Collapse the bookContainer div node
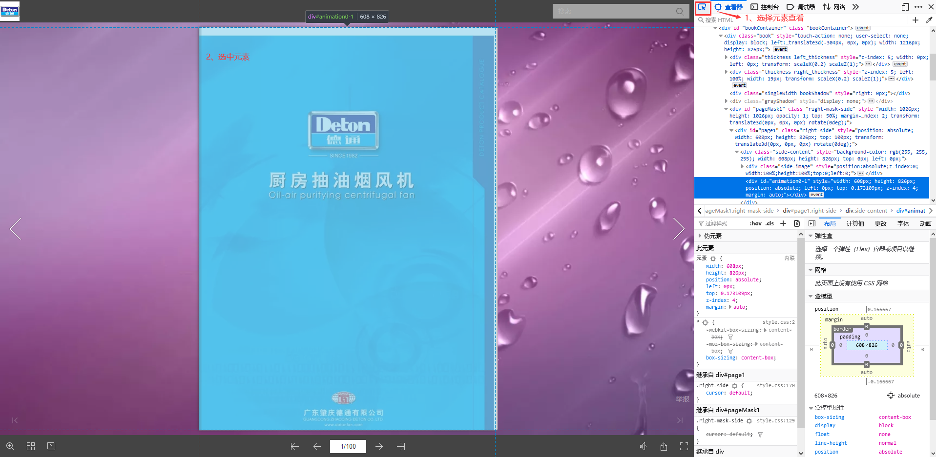936x457 pixels. 715,28
